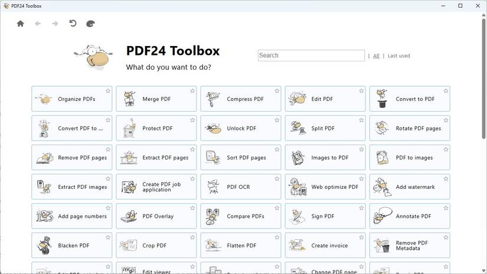487x274 pixels.
Task: Launch the Blacken PDF tool
Action: coord(72,245)
